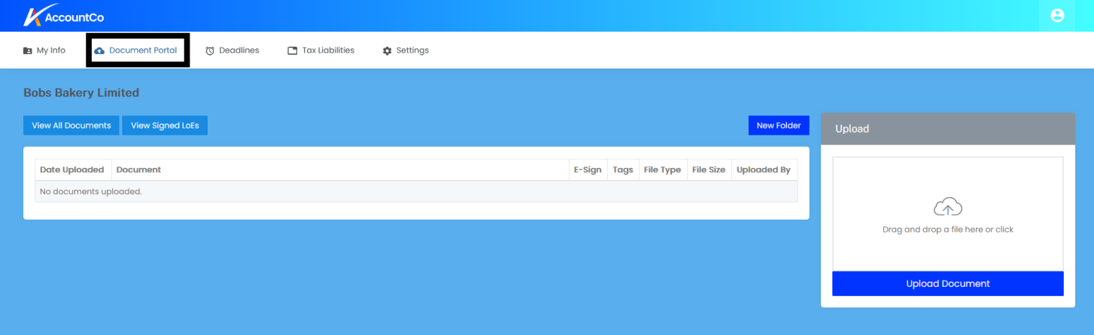This screenshot has height=335, width=1094.
Task: Click the 'No documents uploaded.' row
Action: click(416, 192)
